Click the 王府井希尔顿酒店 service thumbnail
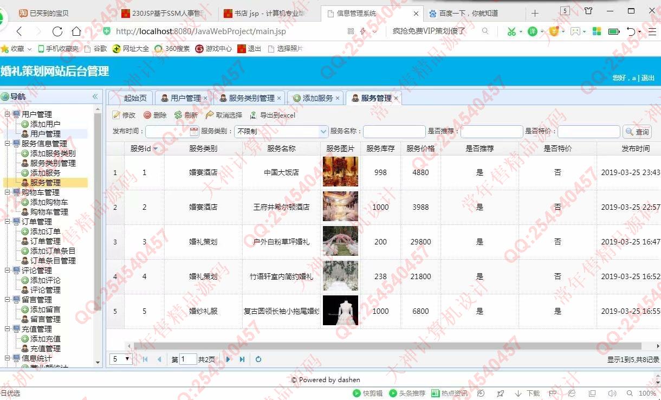661x400 pixels. point(340,207)
